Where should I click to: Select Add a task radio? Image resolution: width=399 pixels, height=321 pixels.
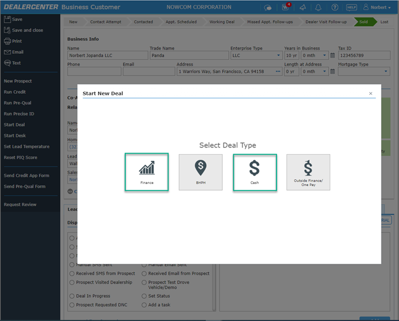click(144, 305)
